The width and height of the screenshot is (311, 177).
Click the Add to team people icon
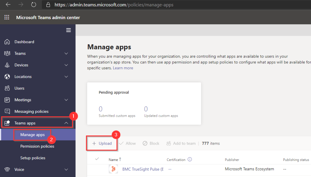169,143
